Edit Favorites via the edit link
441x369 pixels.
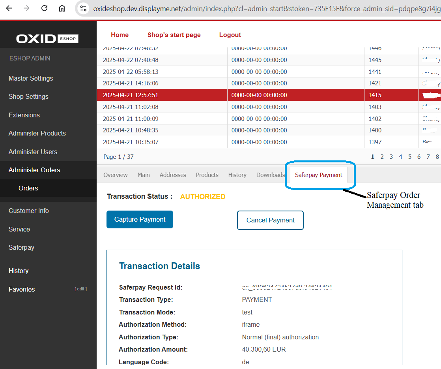(80, 289)
